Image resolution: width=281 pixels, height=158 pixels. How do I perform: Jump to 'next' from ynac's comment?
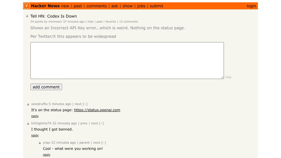tap(97, 142)
